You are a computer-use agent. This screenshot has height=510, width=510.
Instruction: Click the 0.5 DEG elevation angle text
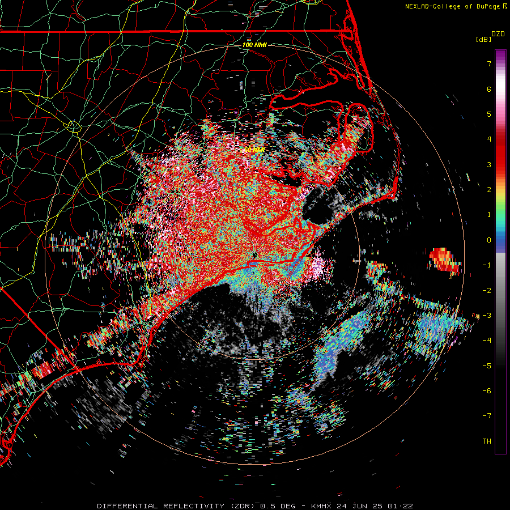click(278, 506)
